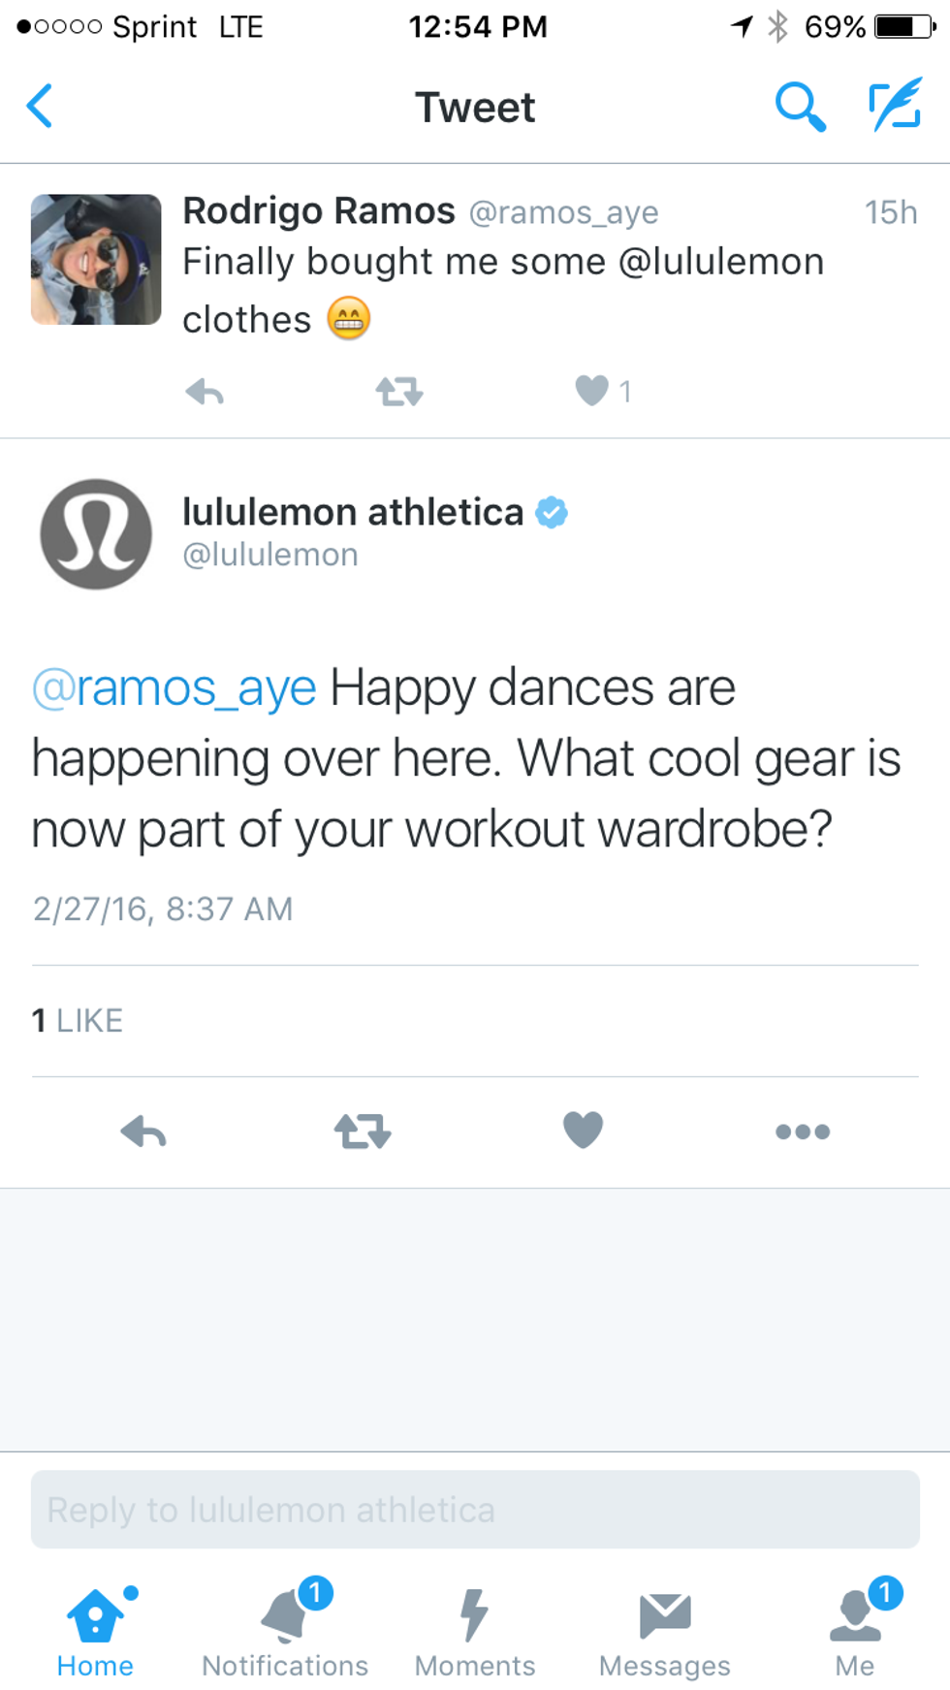Like Rodrigo Ramos's tweet
This screenshot has width=950, height=1690.
point(591,391)
